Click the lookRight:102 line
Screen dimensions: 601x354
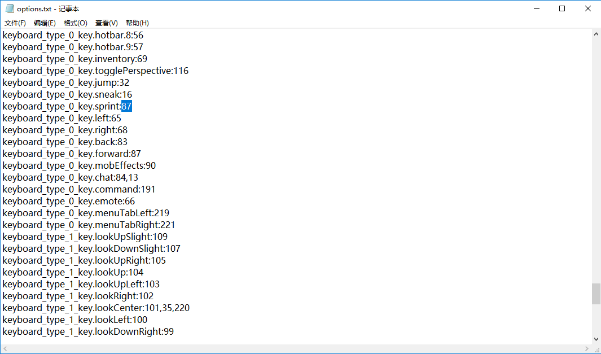coord(78,296)
